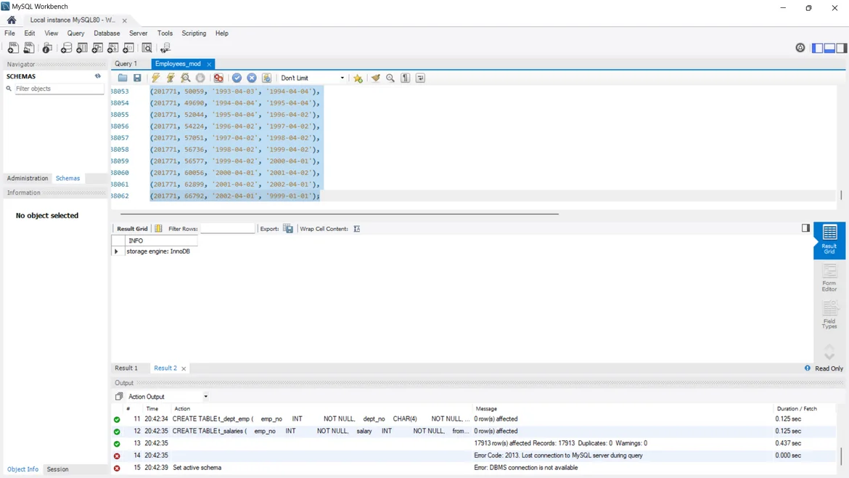
Task: Open the Database menu
Action: 107,33
